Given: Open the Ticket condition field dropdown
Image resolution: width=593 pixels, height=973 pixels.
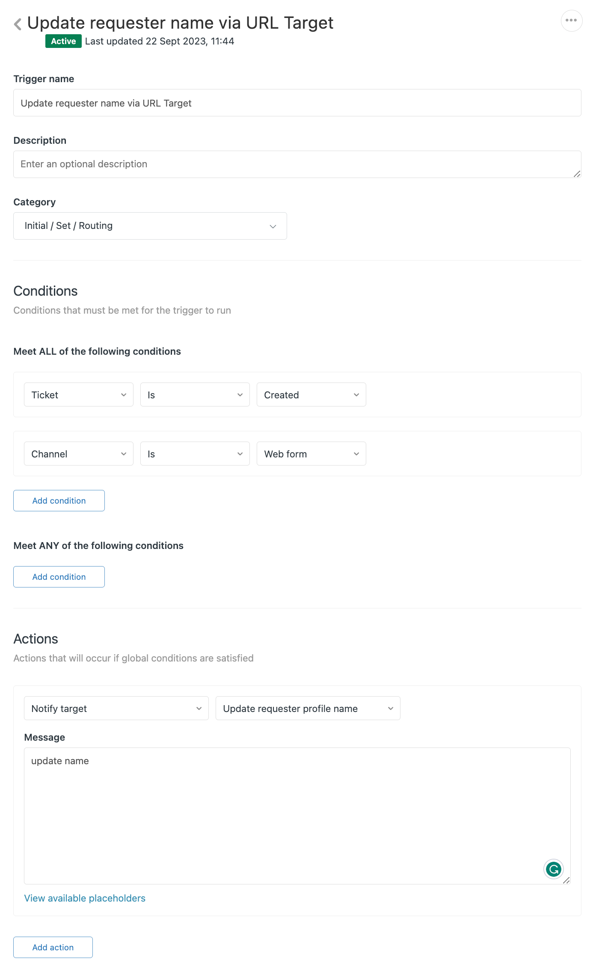Looking at the screenshot, I should [x=78, y=395].
